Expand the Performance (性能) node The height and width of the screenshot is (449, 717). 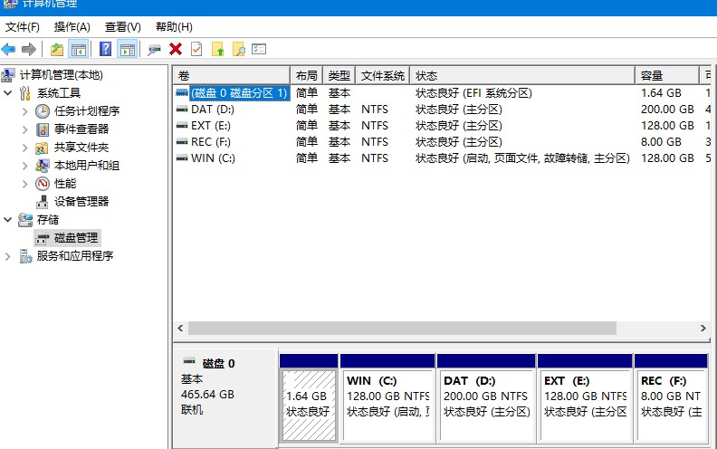(x=25, y=184)
